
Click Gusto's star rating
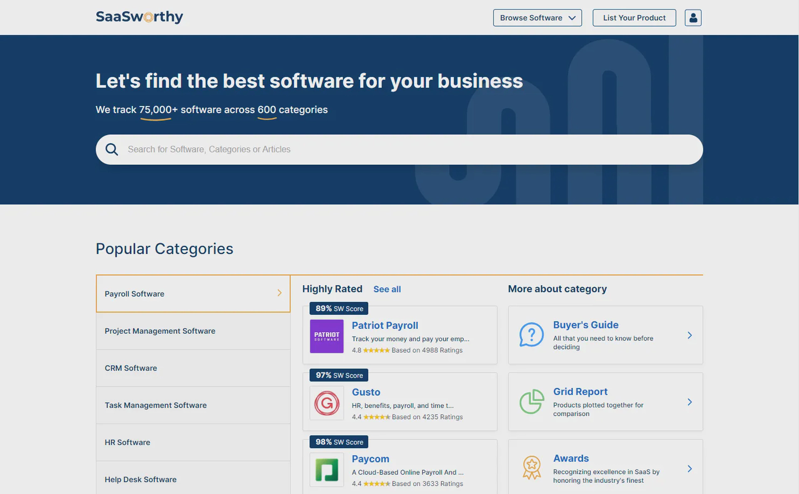pos(377,417)
